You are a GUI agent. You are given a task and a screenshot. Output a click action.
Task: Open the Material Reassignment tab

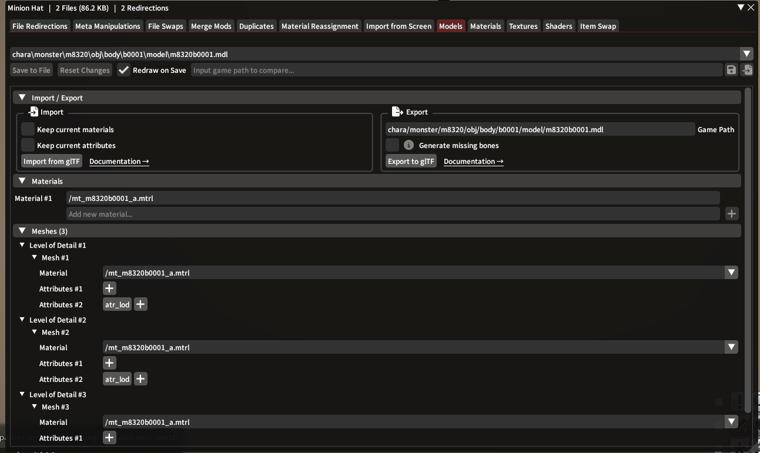[x=320, y=26]
